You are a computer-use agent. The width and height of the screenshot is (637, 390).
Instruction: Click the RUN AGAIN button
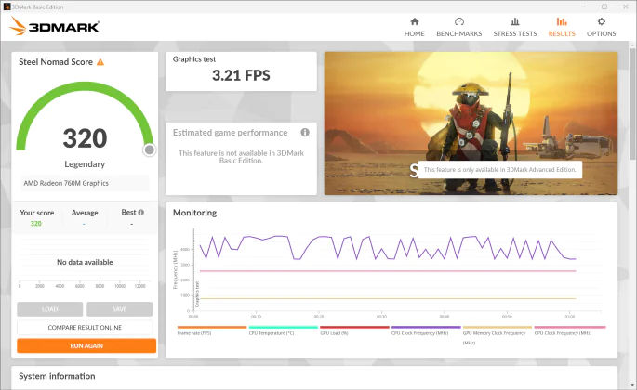click(86, 345)
